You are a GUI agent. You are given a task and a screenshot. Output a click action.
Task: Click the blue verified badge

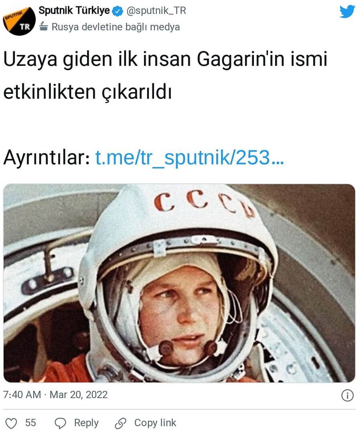pyautogui.click(x=118, y=12)
